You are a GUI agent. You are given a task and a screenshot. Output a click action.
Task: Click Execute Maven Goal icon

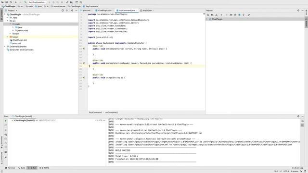(231, 15)
